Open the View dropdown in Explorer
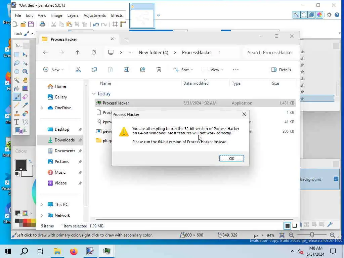Image resolution: width=344 pixels, height=258 pixels. click(213, 70)
